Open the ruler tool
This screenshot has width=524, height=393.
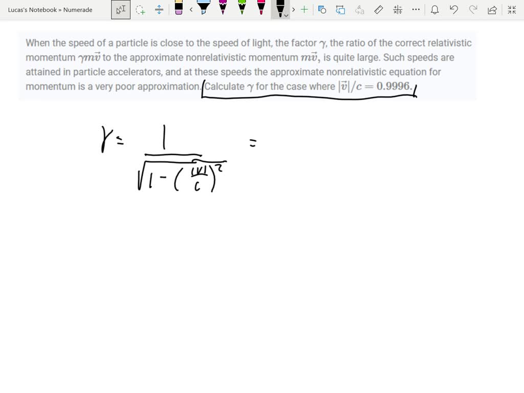pos(378,10)
